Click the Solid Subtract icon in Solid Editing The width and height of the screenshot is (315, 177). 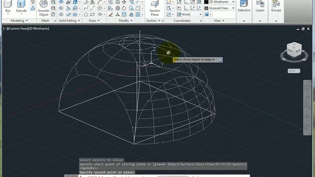coord(61,8)
